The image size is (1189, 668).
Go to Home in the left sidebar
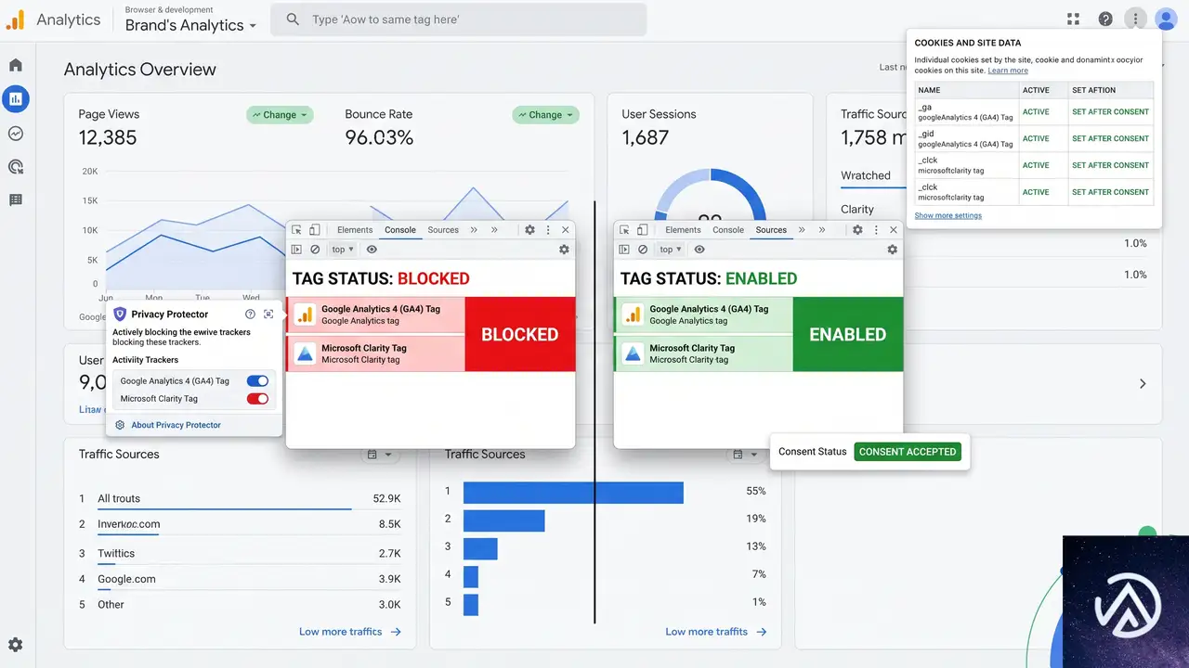16,65
